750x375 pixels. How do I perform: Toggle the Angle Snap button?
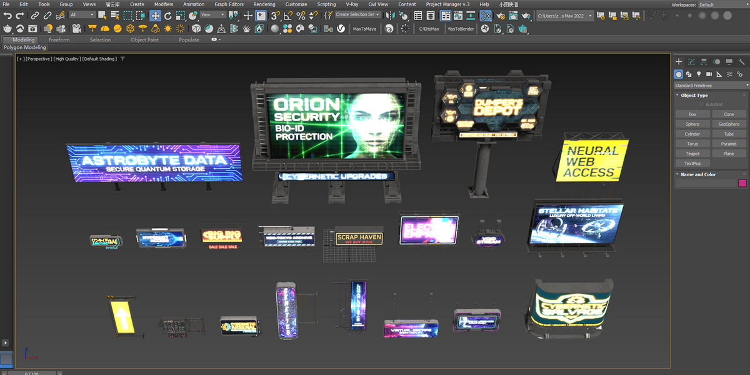(x=288, y=15)
